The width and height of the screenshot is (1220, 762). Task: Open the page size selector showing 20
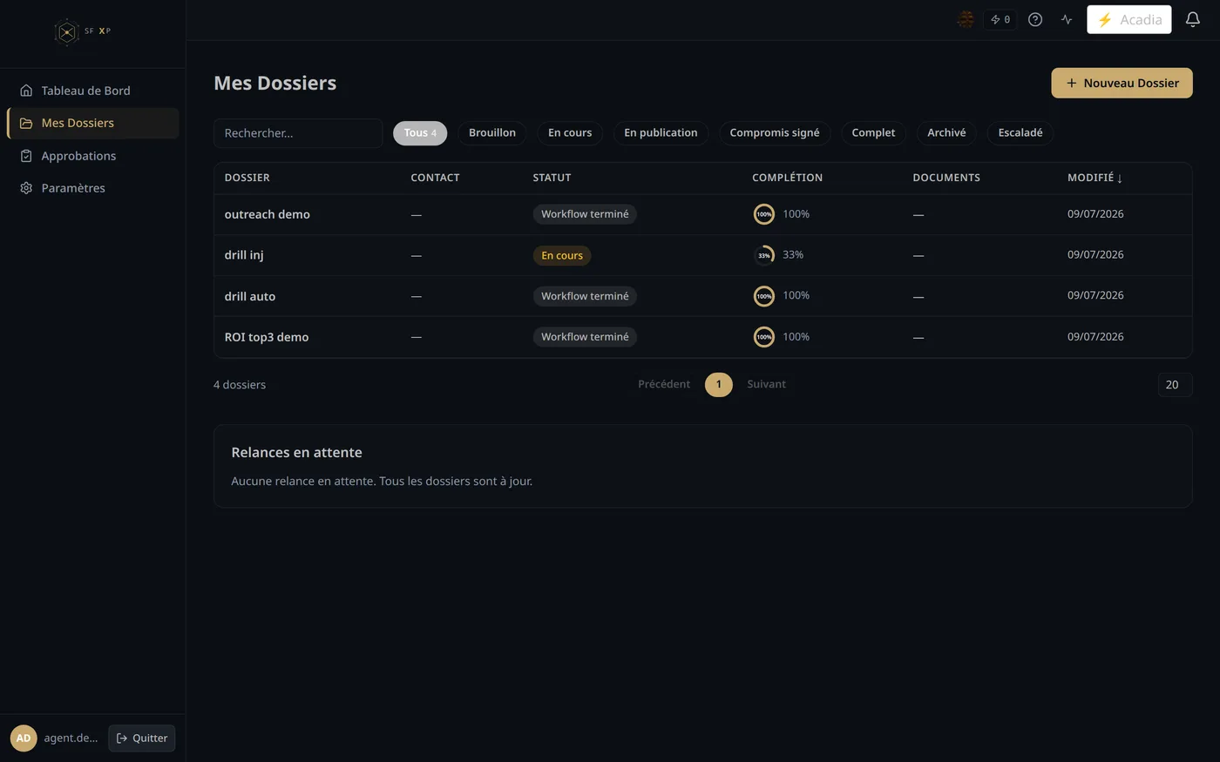pyautogui.click(x=1175, y=384)
